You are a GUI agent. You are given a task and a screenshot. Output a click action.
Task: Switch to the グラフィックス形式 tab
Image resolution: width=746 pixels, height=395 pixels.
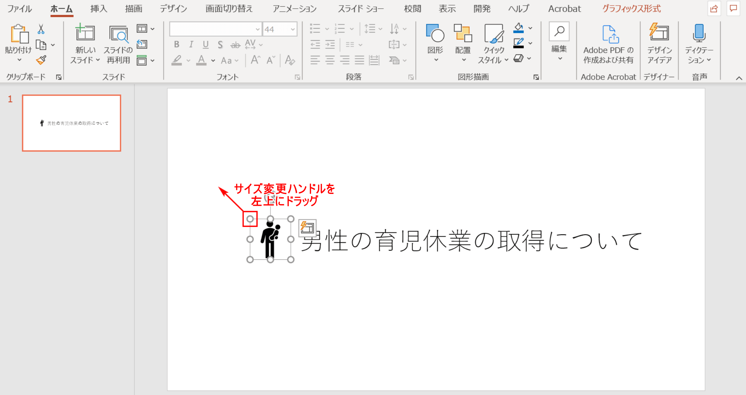[631, 9]
